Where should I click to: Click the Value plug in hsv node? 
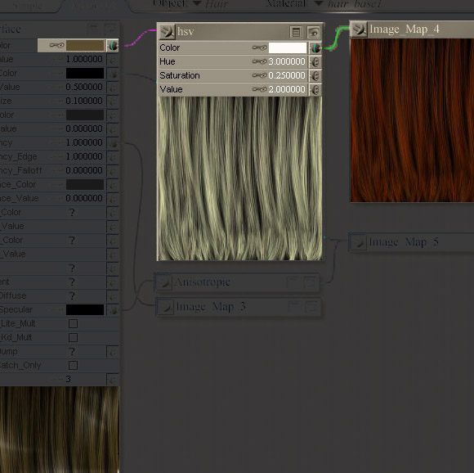click(315, 89)
